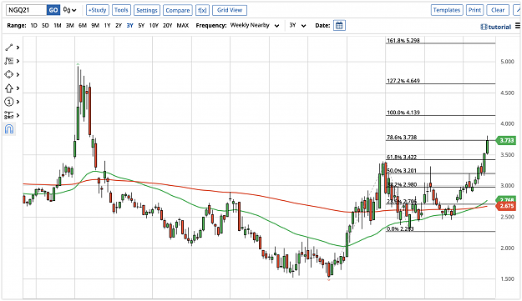Select the active 3Y range
522x301 pixels.
click(x=129, y=26)
